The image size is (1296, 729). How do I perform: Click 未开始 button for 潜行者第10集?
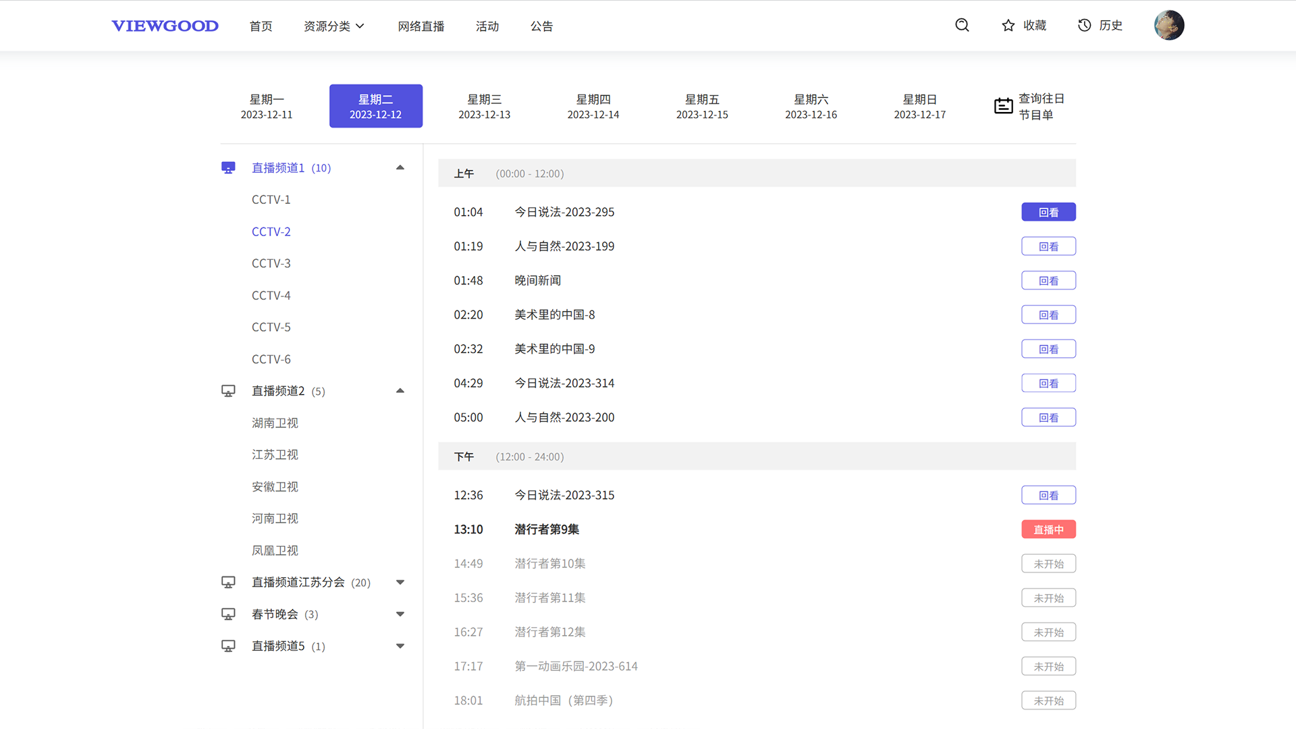(1048, 564)
